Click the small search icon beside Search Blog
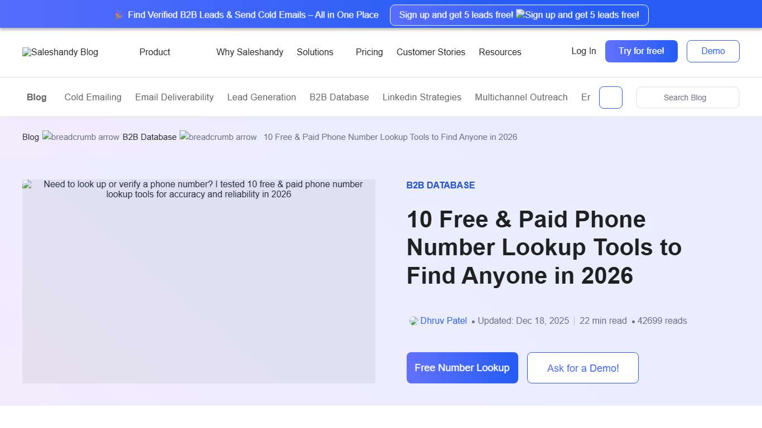 click(610, 97)
